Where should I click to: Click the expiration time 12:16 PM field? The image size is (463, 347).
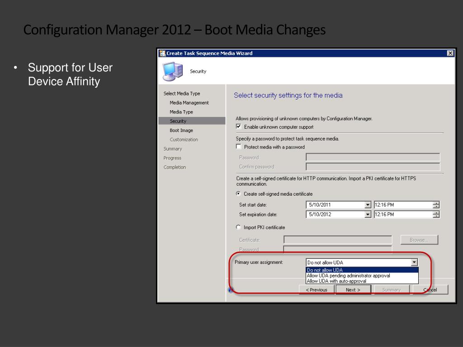coord(403,215)
